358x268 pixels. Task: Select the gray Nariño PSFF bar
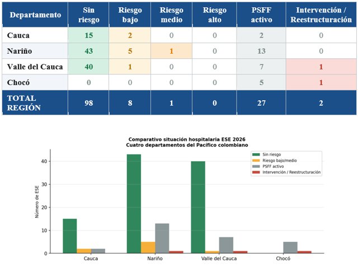pos(162,238)
